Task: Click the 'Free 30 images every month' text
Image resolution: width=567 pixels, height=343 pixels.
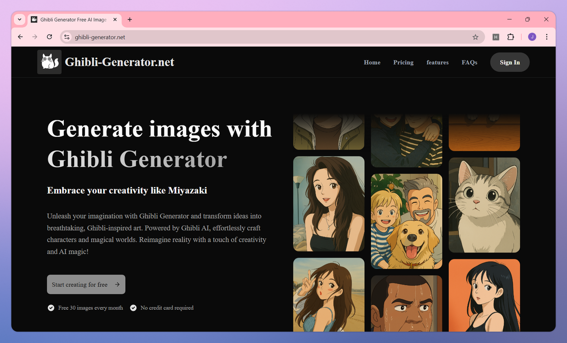Action: click(91, 308)
